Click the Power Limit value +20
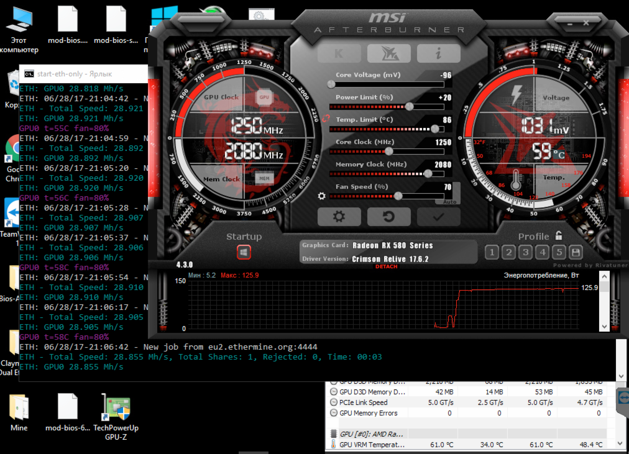 pos(445,98)
